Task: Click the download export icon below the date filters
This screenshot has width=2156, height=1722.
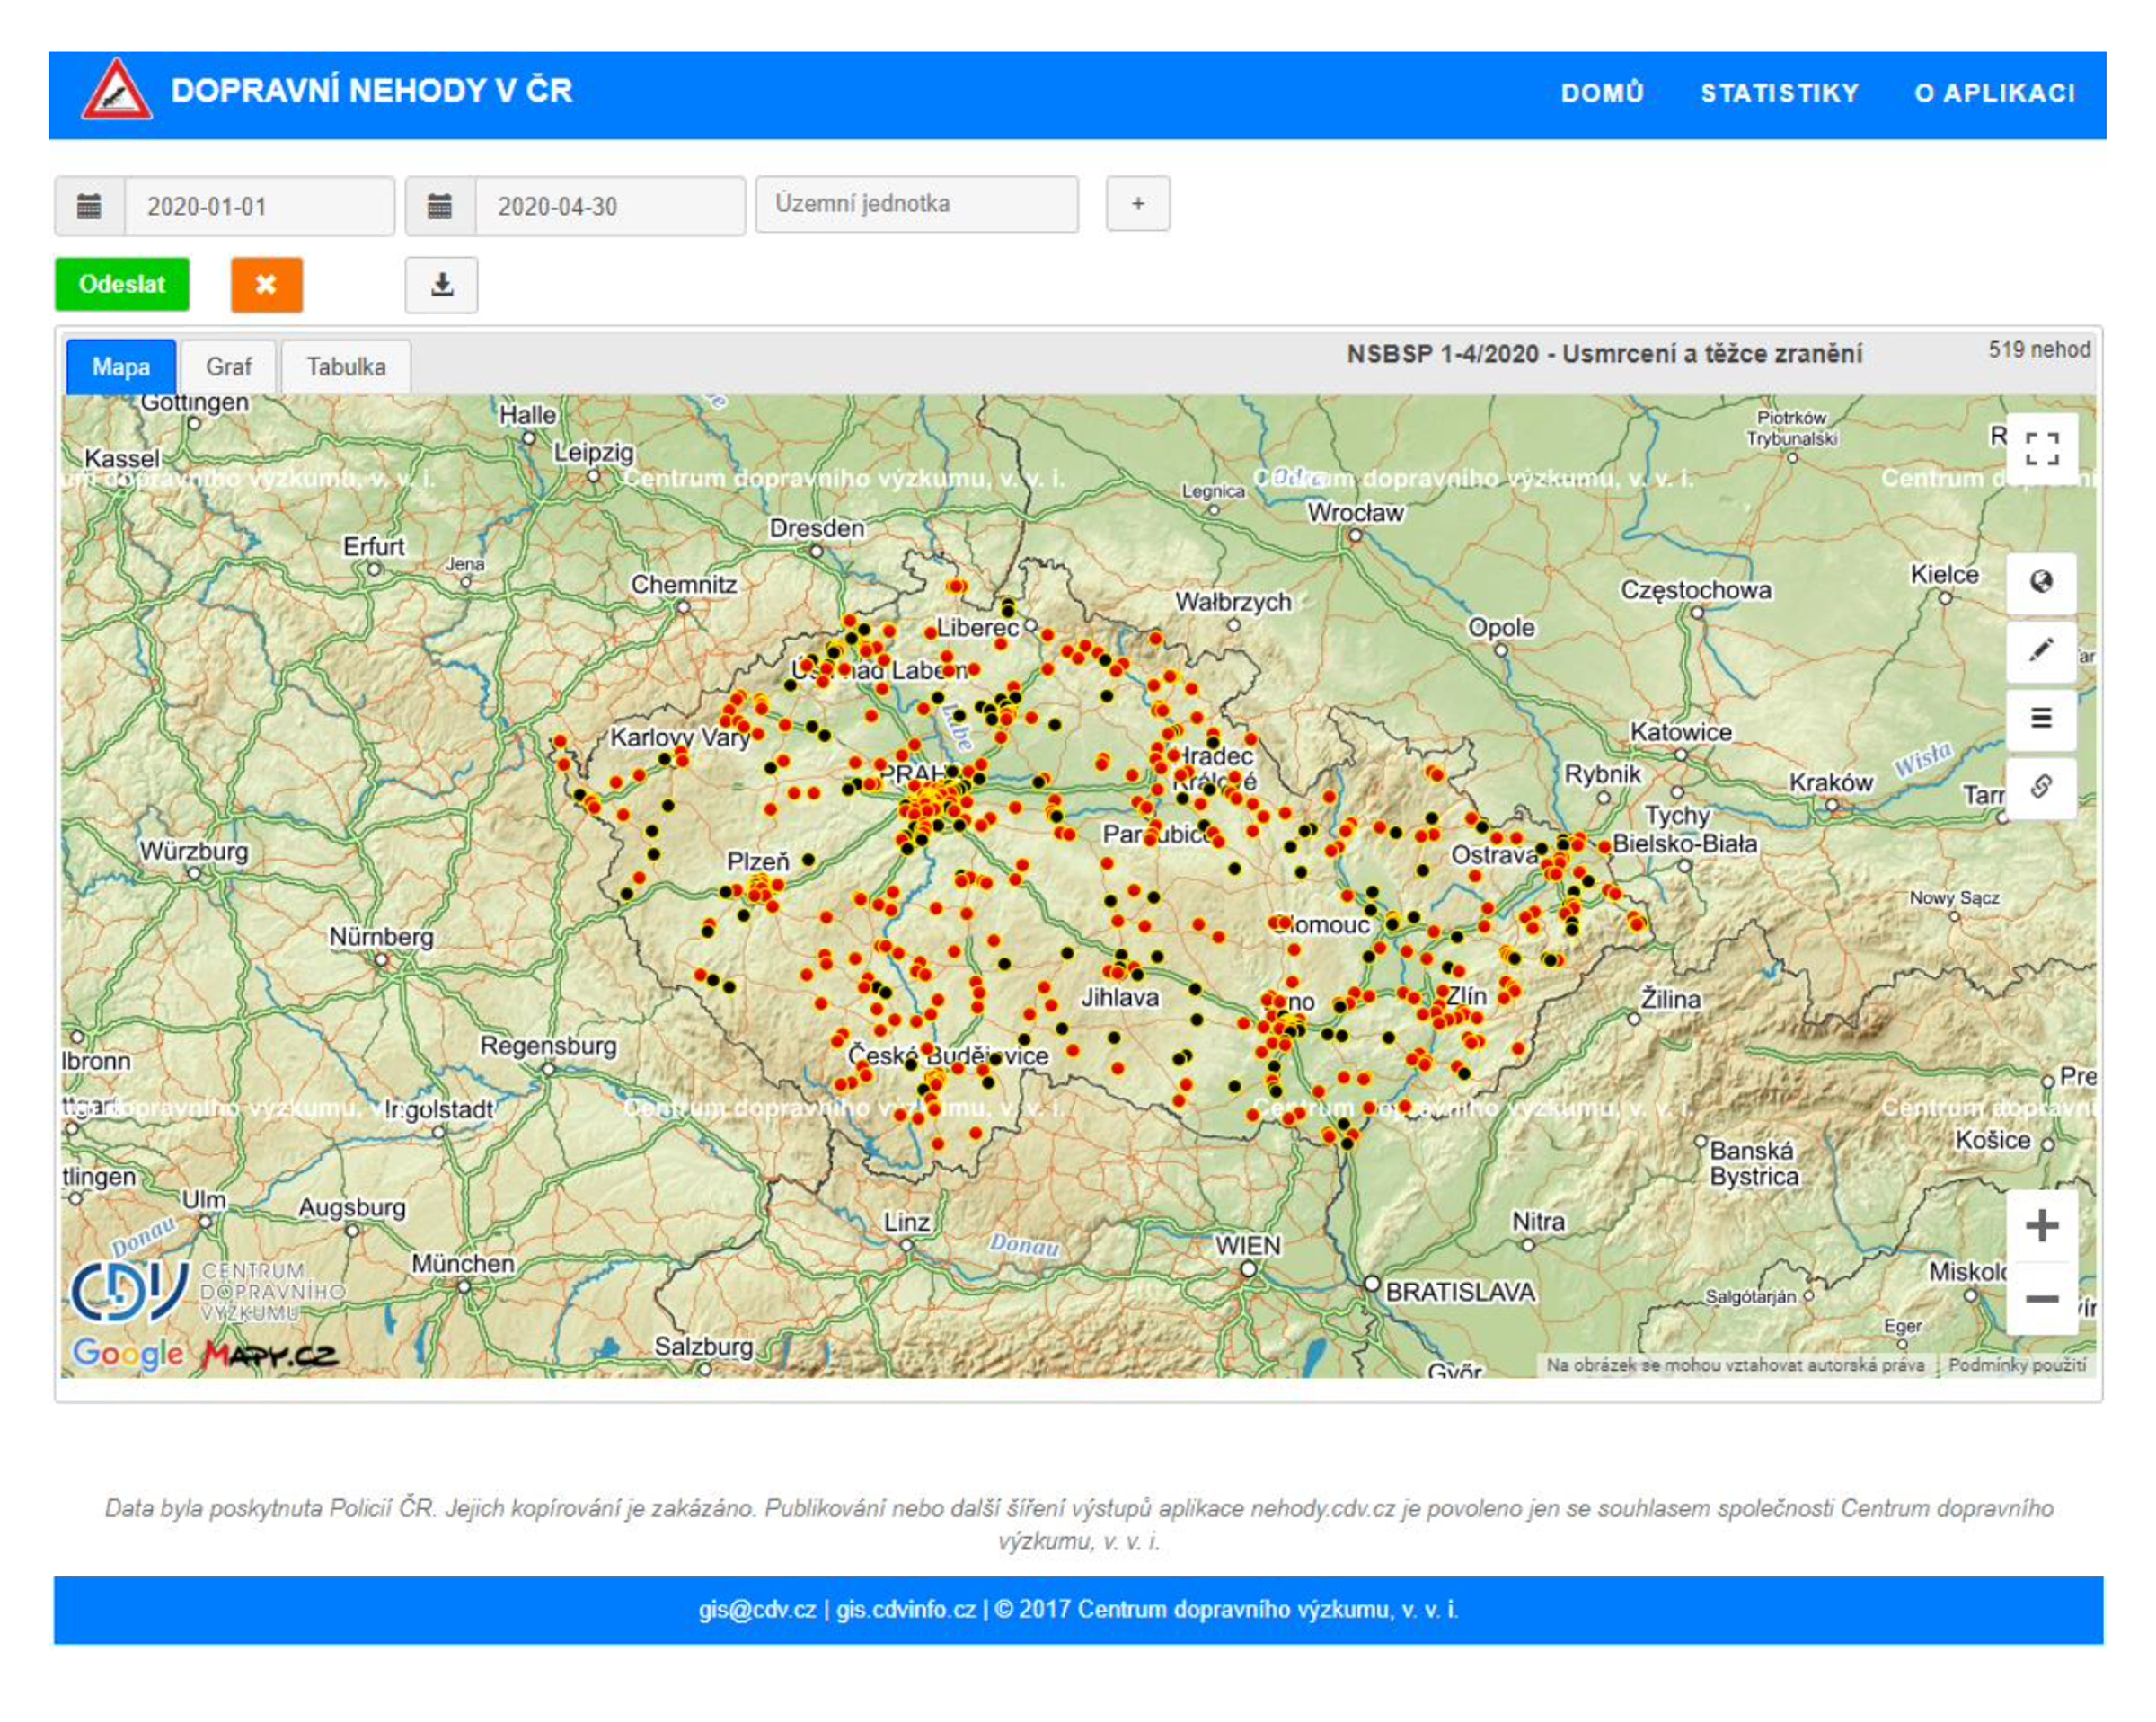Action: click(441, 286)
